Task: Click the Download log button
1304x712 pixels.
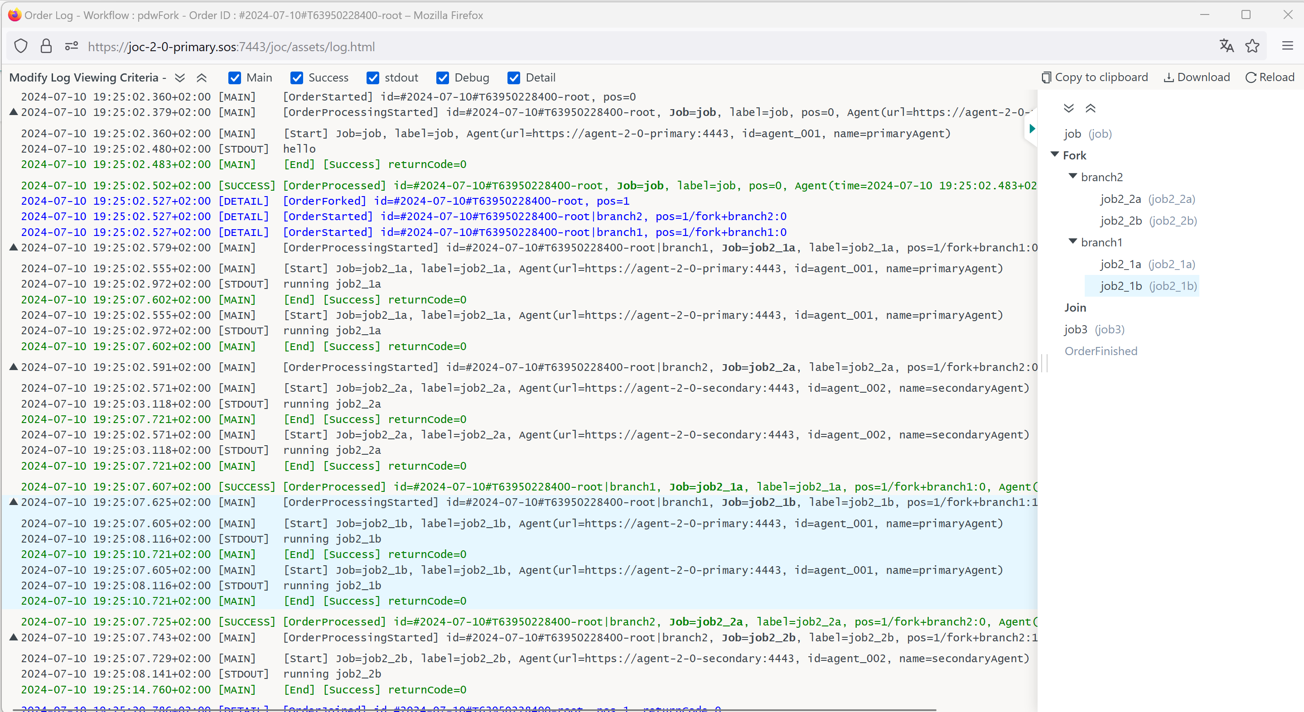Action: tap(1197, 77)
